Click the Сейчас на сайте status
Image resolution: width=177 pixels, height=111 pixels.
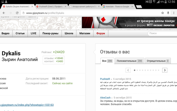(62, 83)
